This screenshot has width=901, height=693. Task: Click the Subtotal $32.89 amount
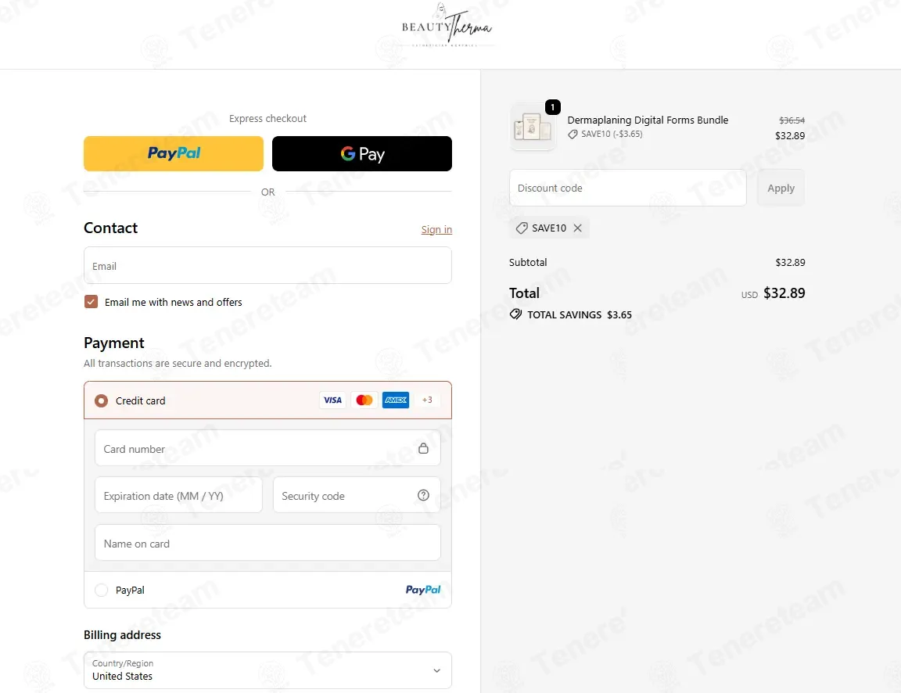tap(790, 263)
